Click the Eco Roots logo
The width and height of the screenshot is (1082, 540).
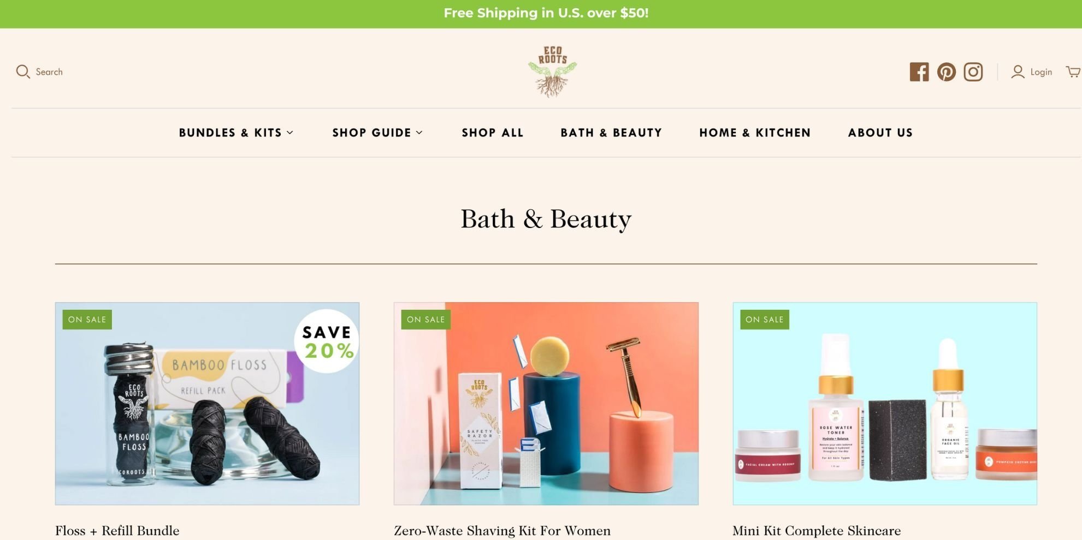[552, 71]
